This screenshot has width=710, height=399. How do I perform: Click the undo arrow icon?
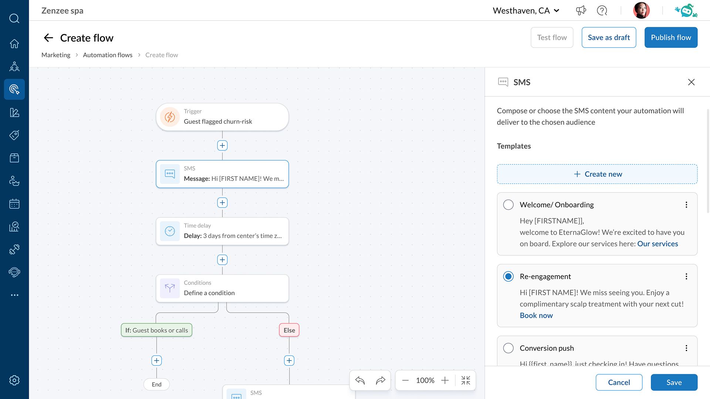360,380
